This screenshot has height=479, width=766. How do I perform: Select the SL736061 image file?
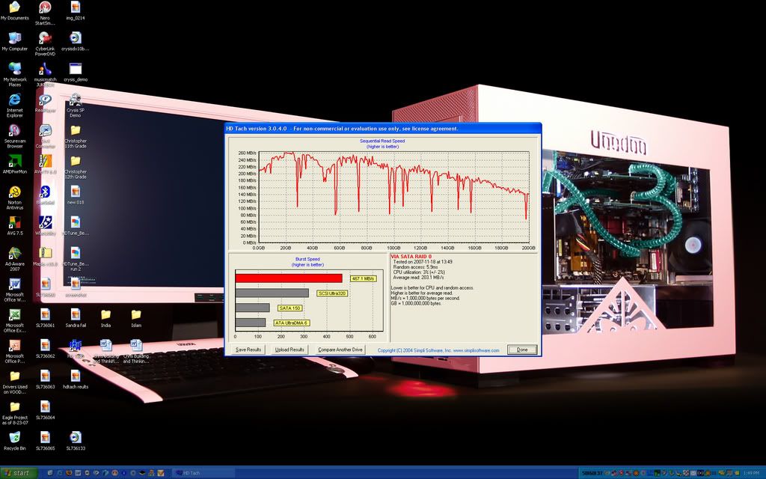45,317
